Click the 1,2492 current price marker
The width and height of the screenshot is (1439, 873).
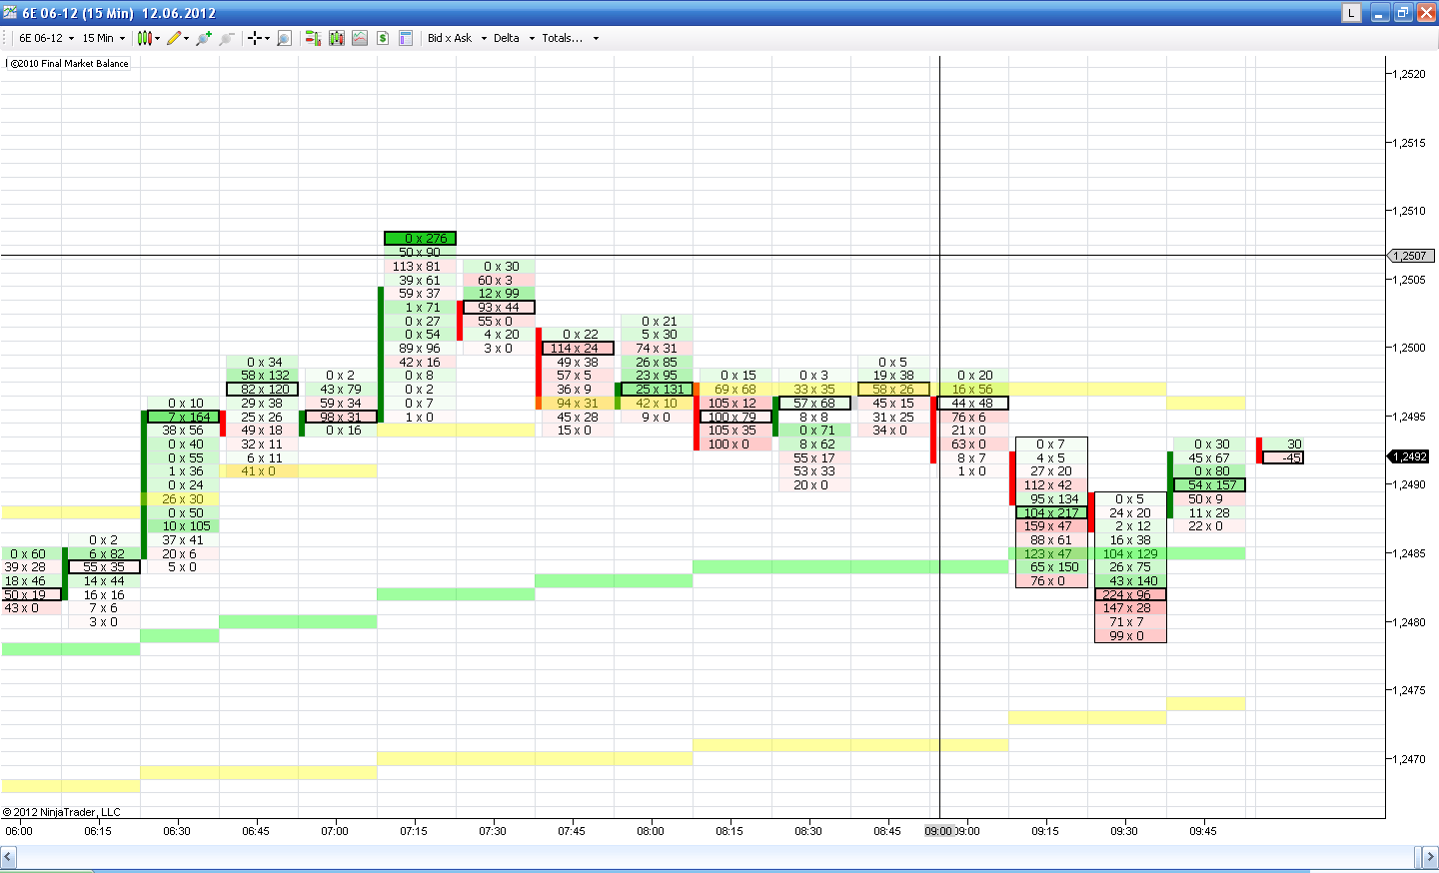pos(1410,456)
